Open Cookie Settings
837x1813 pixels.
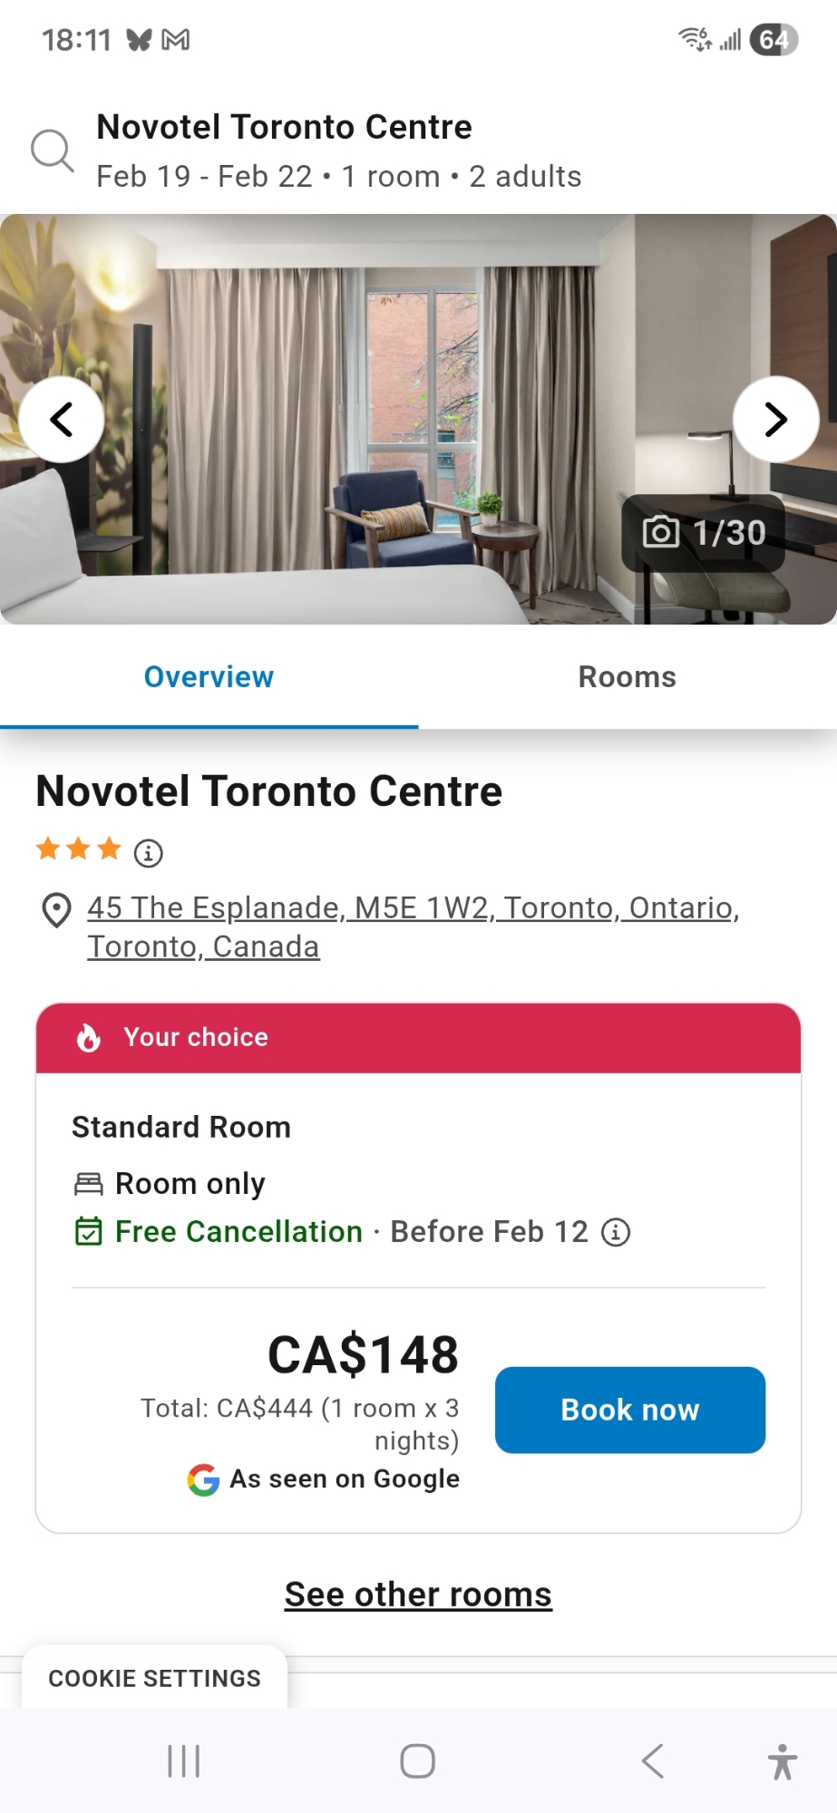[x=154, y=1679]
